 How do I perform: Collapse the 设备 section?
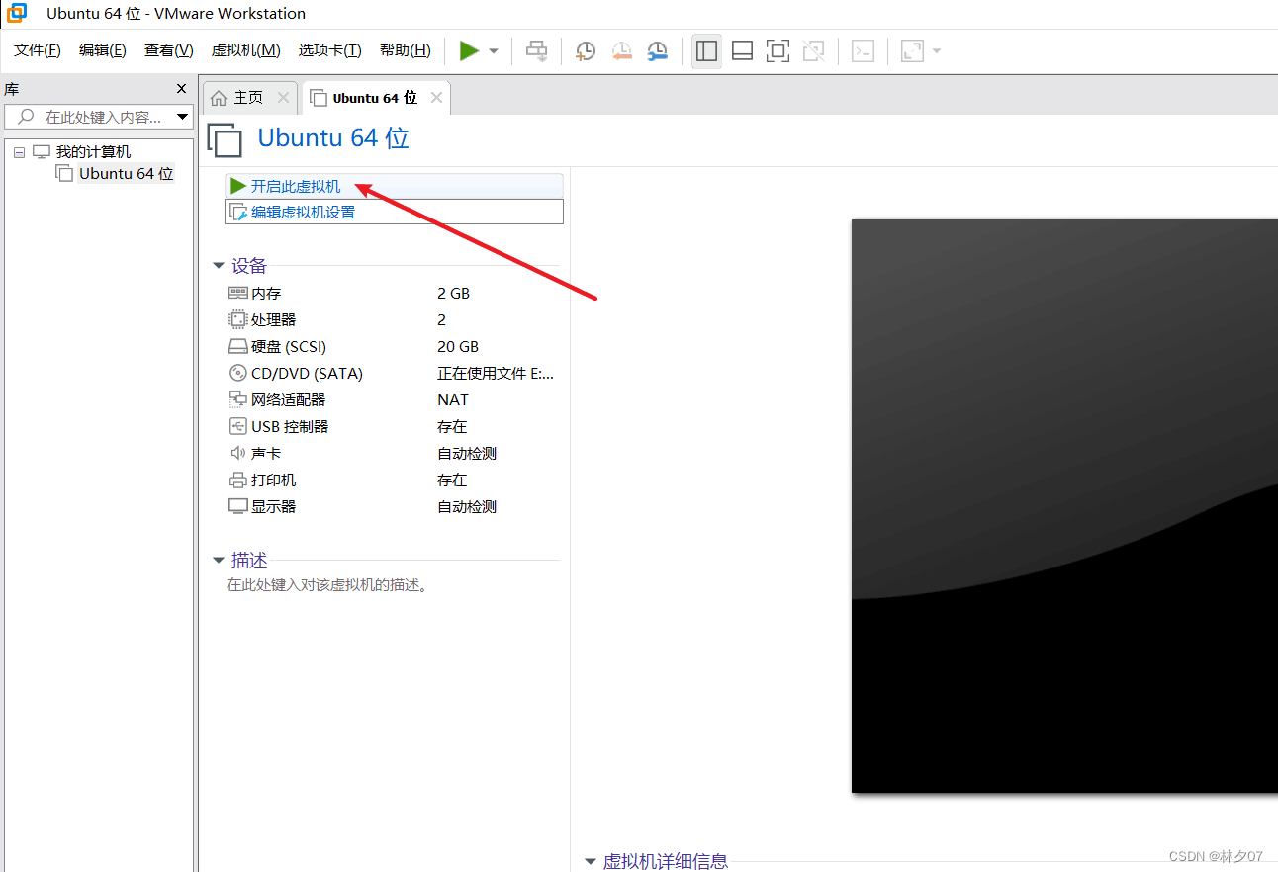219,266
